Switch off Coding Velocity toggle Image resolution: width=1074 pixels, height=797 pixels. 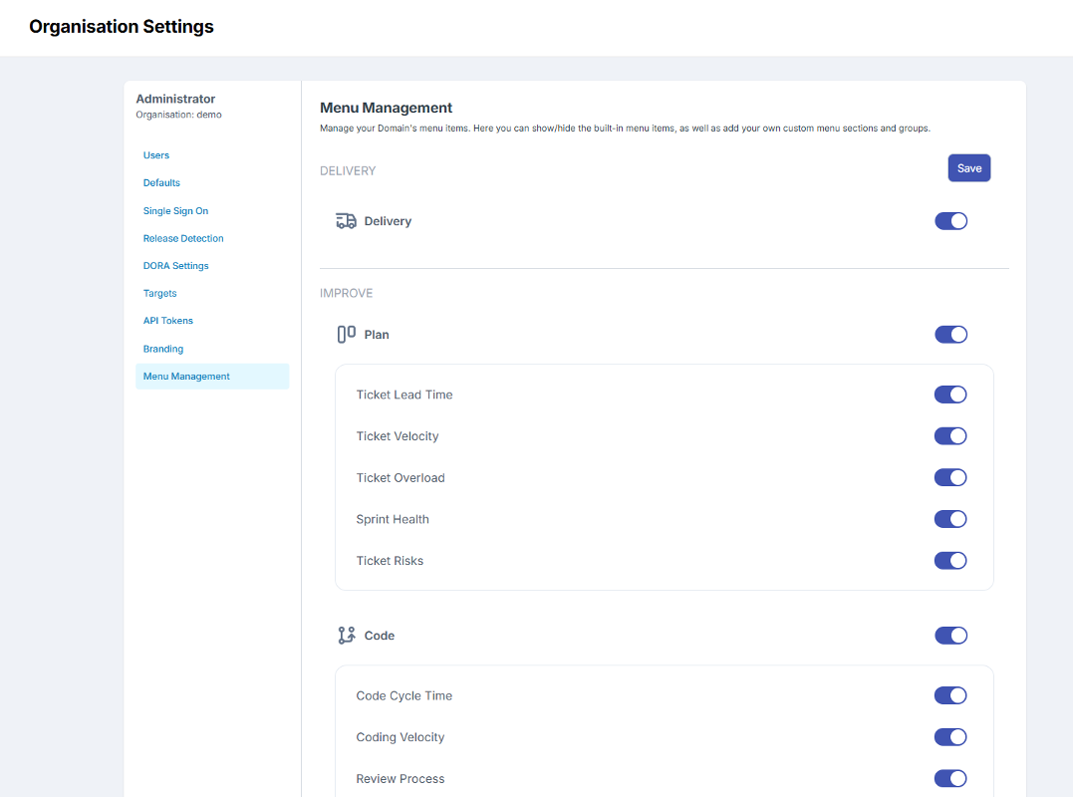pyautogui.click(x=950, y=737)
